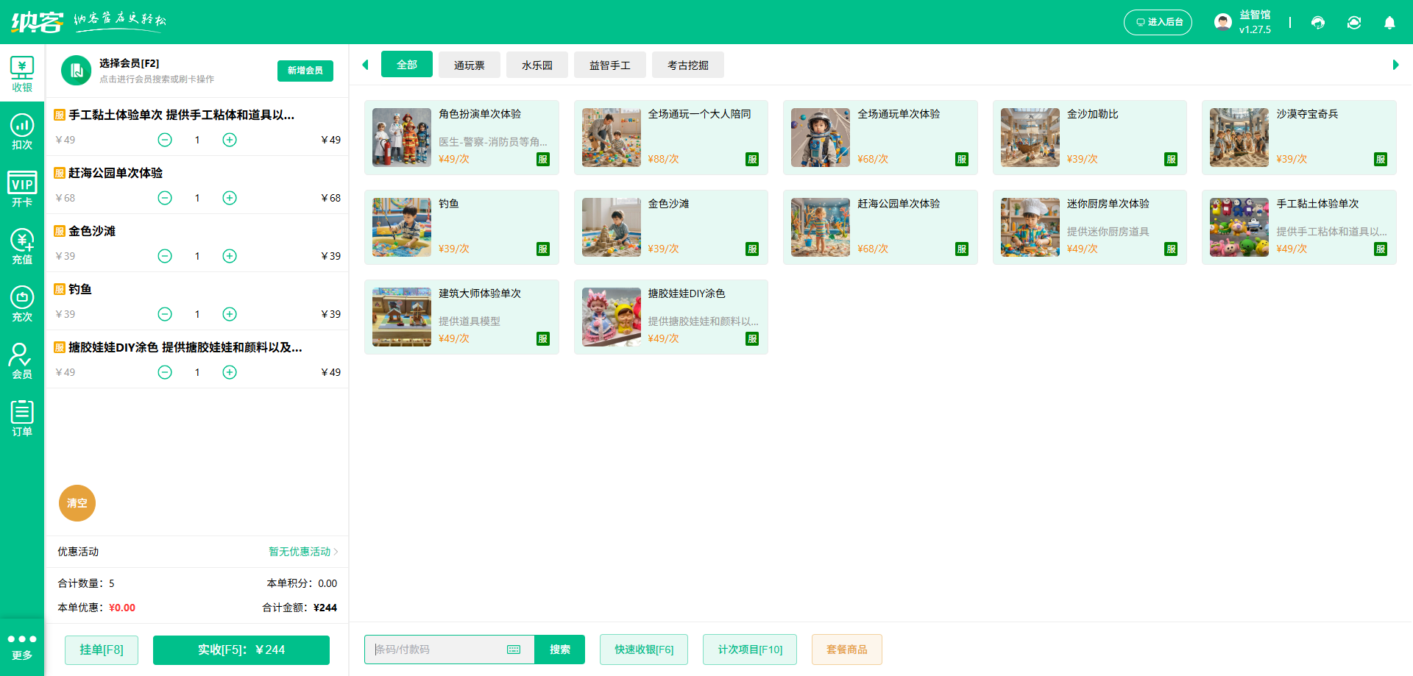Open the 会员 member management panel
1413x676 pixels.
[x=22, y=360]
